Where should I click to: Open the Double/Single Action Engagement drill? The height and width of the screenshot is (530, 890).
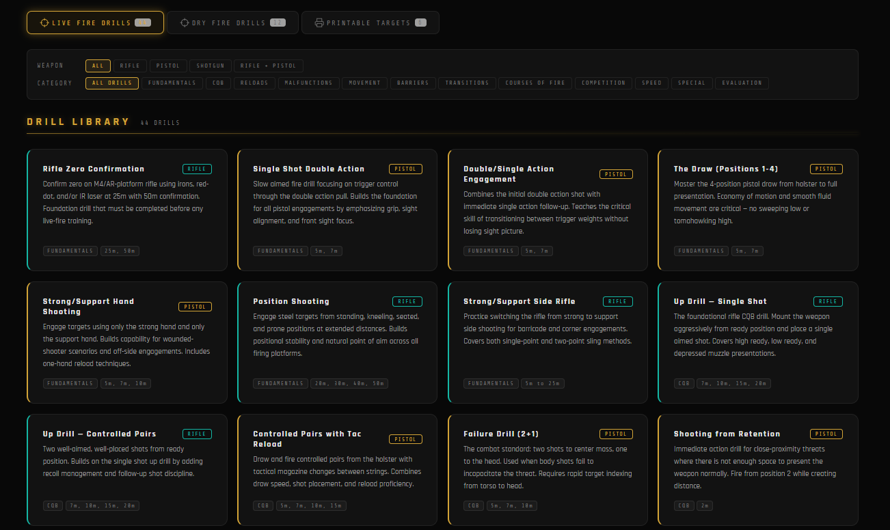548,210
